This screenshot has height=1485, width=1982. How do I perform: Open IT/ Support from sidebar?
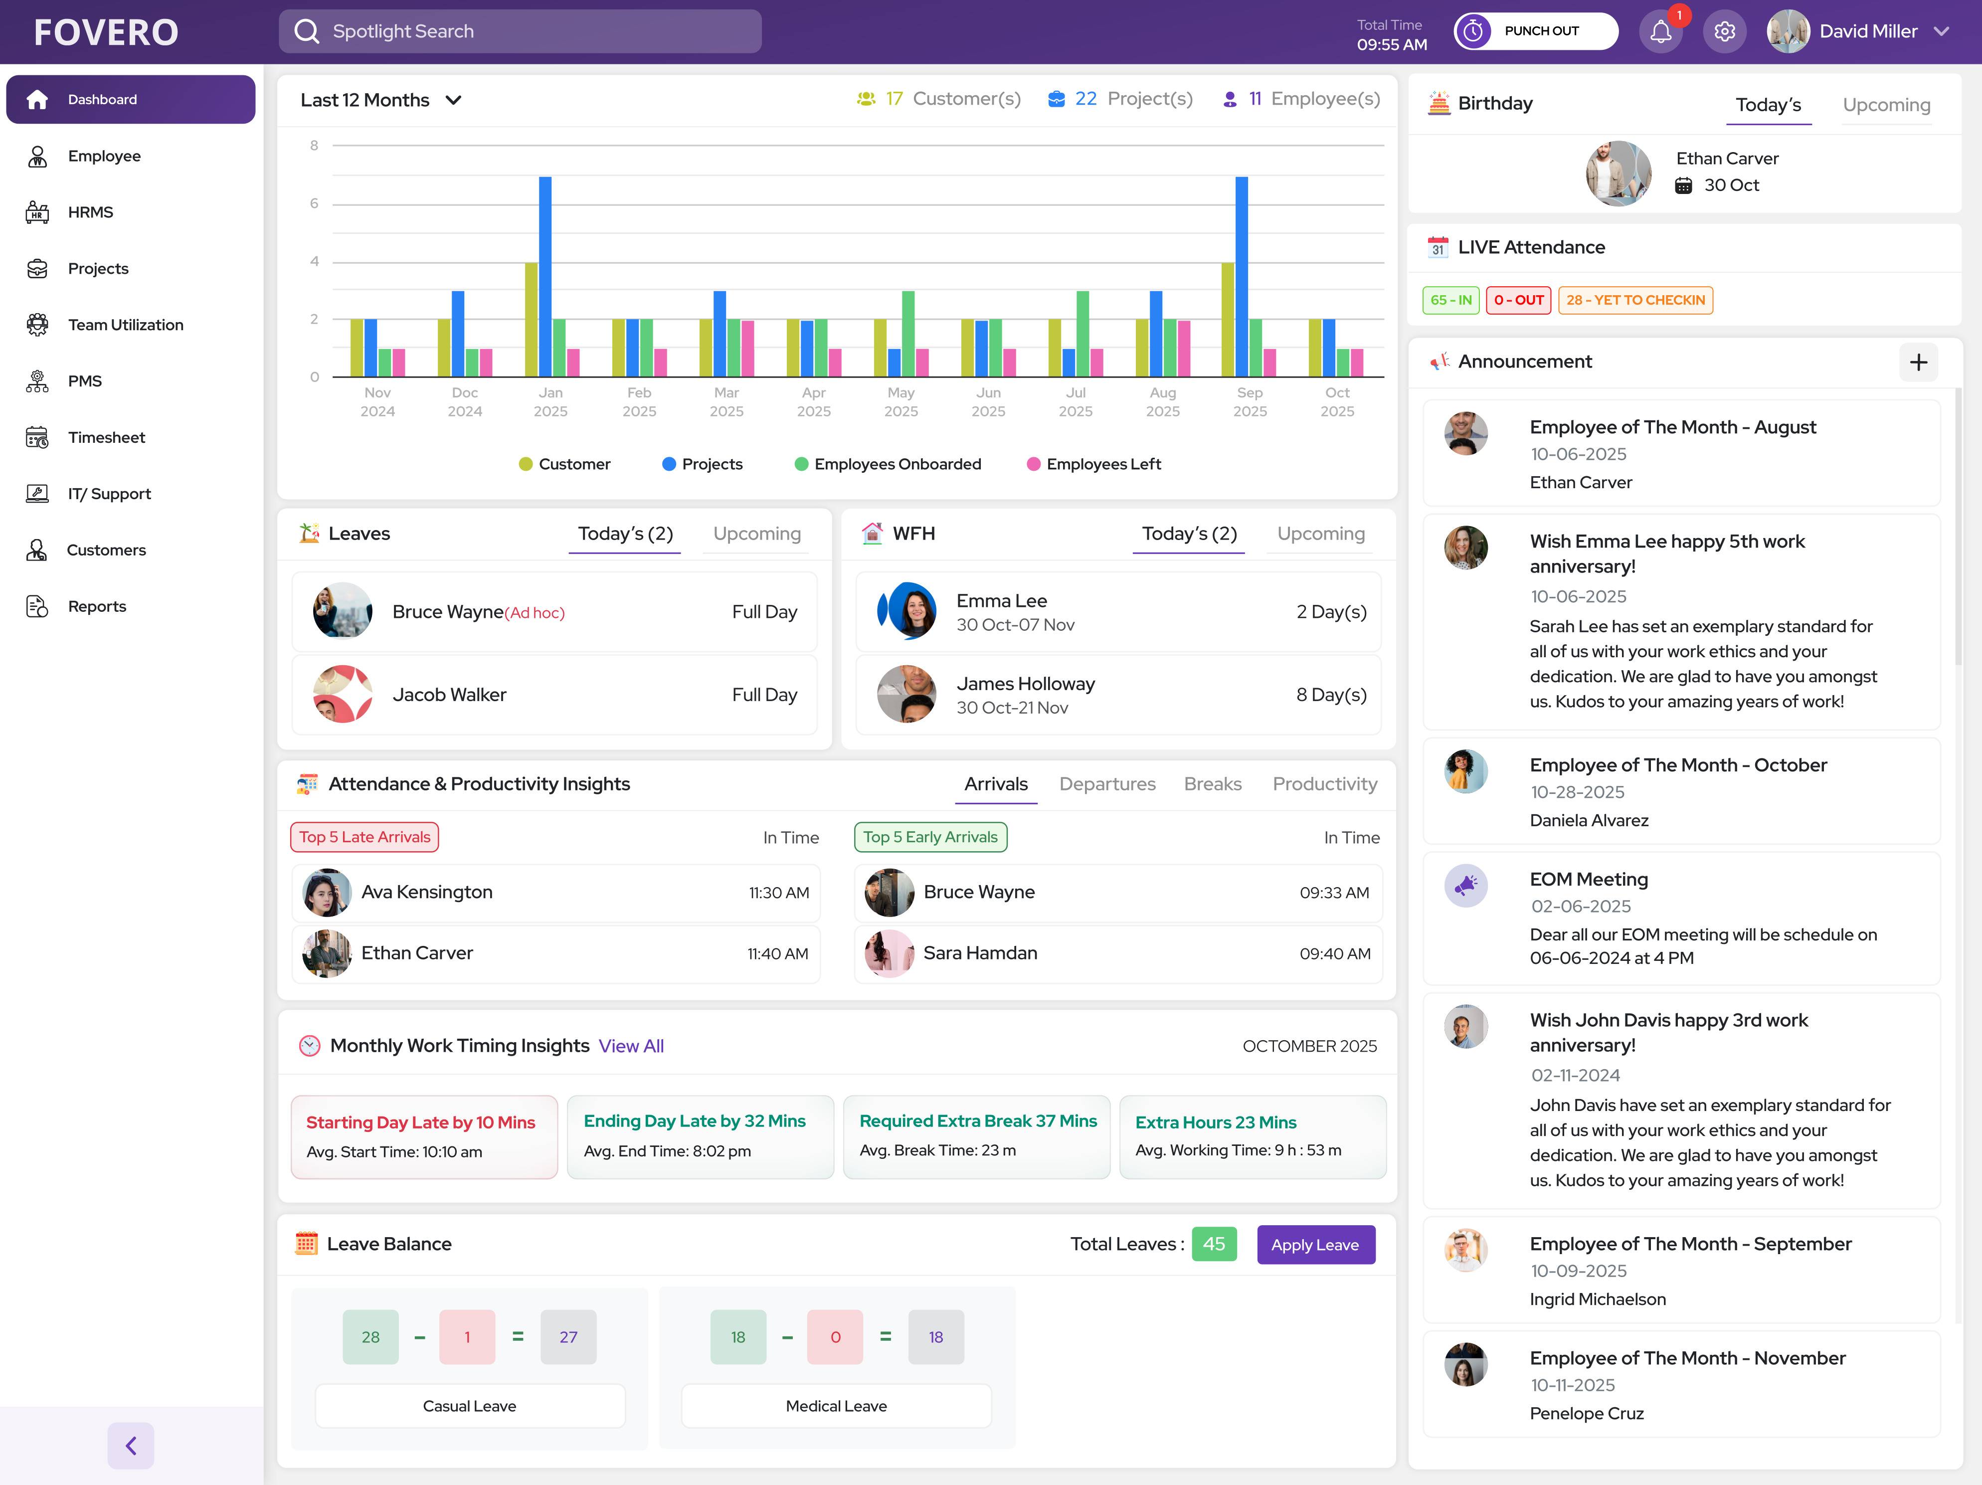coord(109,494)
